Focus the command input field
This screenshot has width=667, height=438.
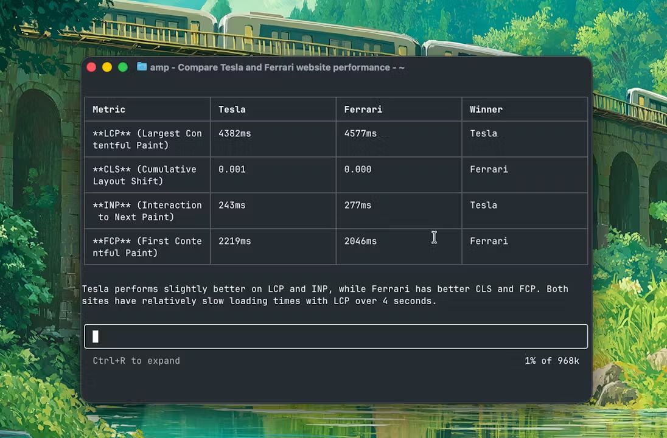pyautogui.click(x=335, y=336)
